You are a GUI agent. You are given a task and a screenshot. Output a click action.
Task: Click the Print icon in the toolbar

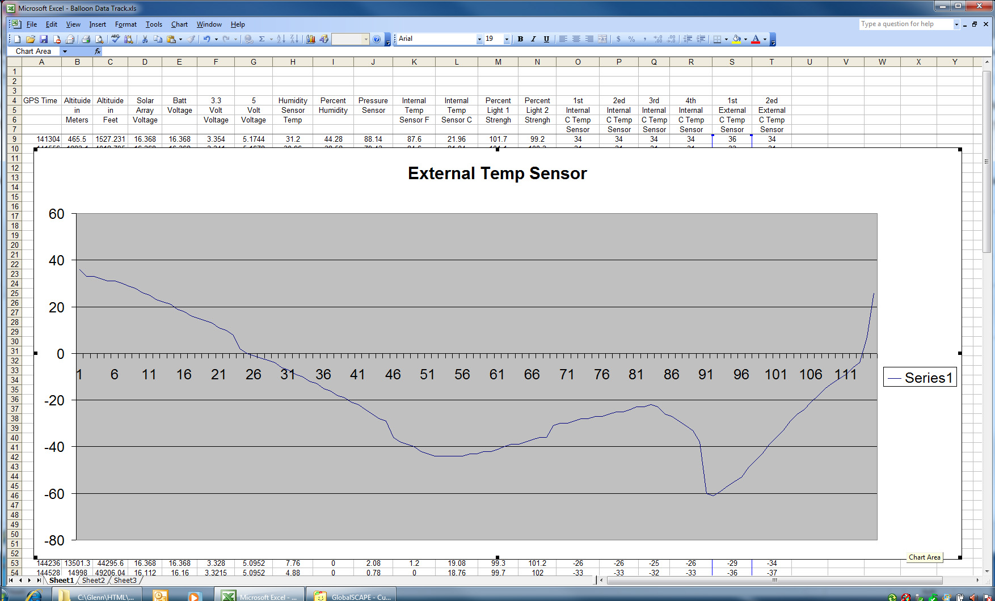point(86,39)
